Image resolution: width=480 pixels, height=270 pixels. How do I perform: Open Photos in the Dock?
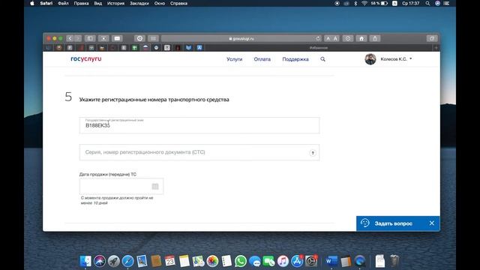point(212,261)
